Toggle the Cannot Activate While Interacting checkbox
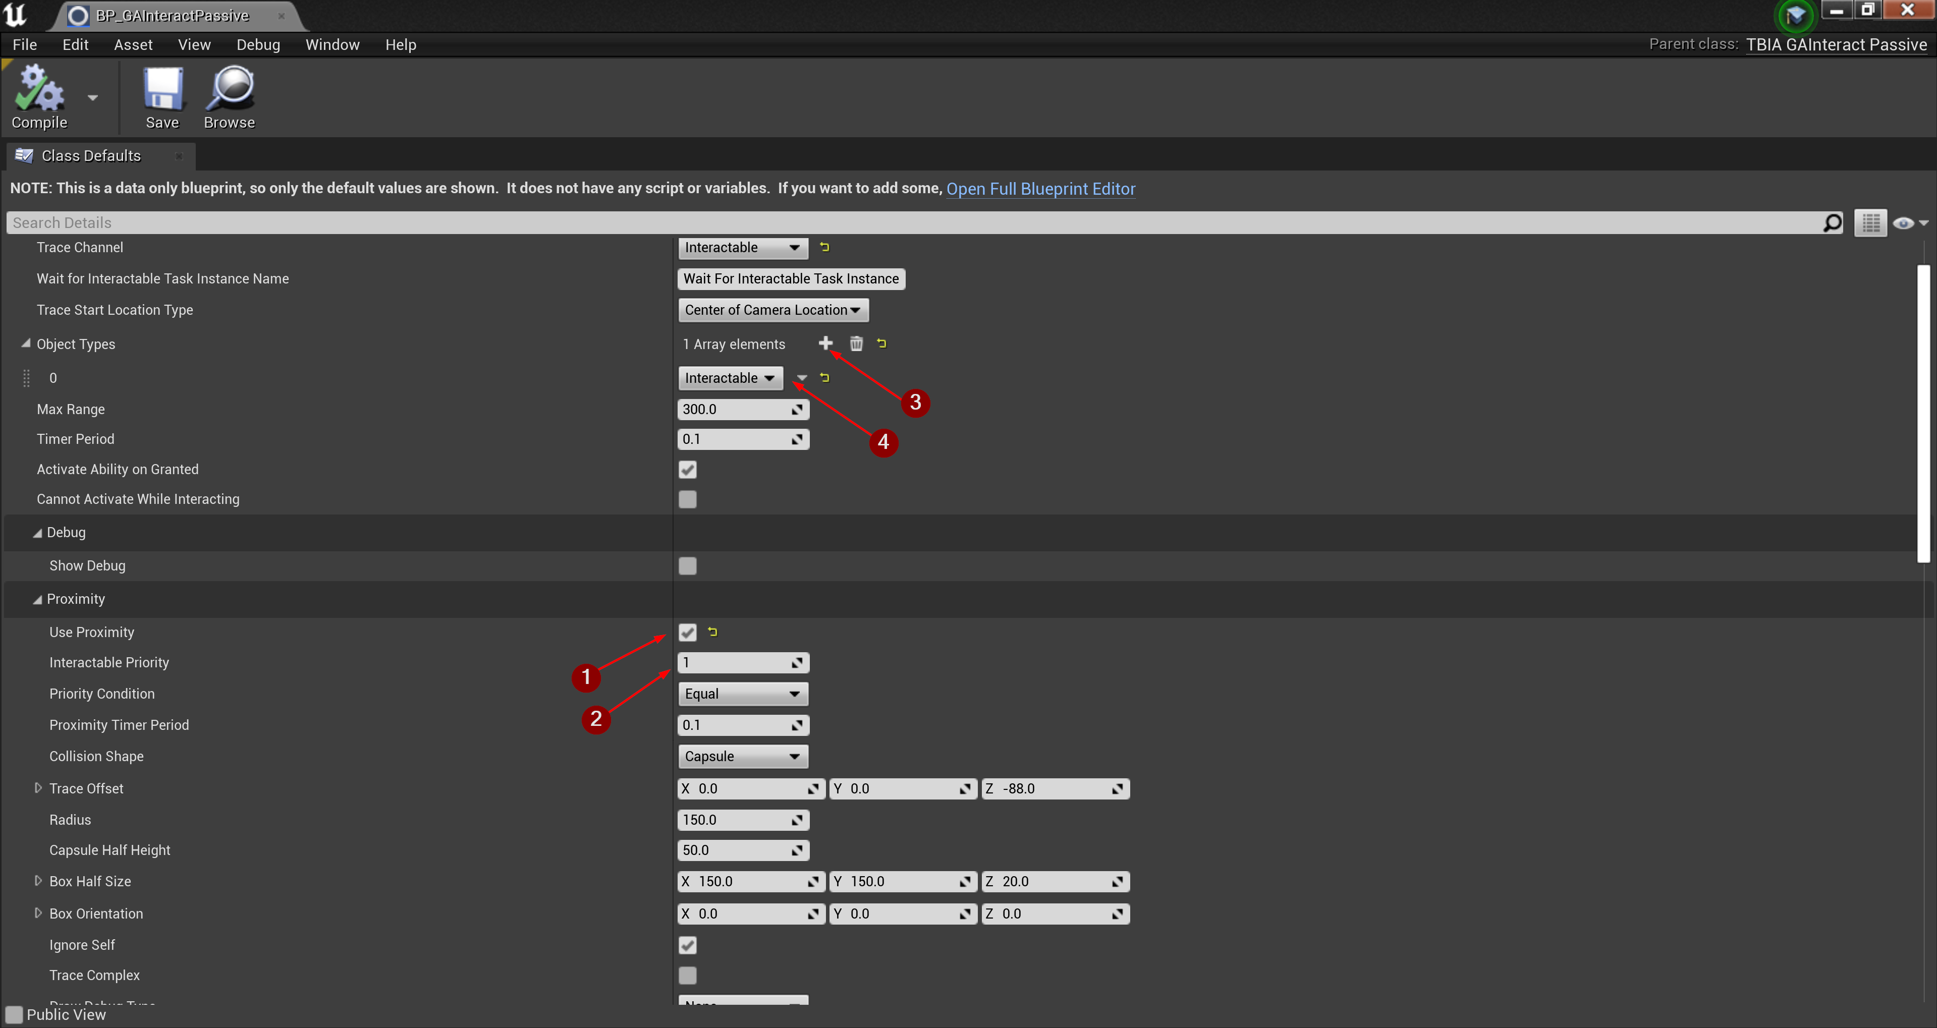This screenshot has width=1937, height=1028. click(x=687, y=499)
